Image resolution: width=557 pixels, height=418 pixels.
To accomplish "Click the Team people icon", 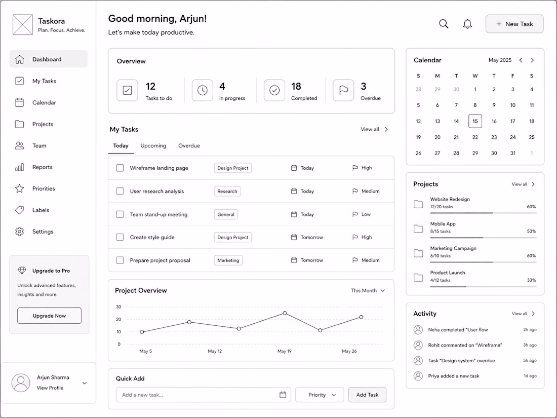I will point(20,145).
